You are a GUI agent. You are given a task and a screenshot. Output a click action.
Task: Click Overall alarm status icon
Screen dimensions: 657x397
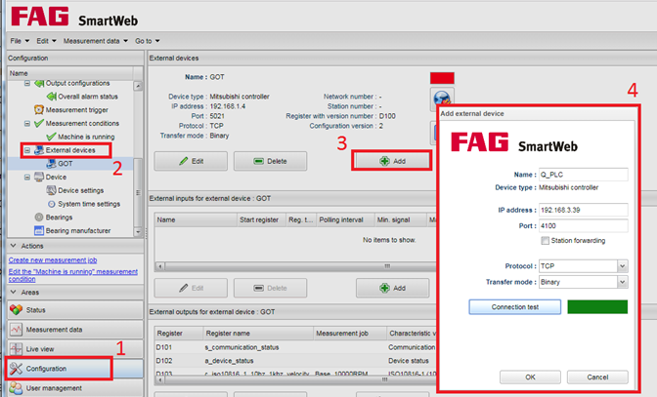(x=52, y=97)
